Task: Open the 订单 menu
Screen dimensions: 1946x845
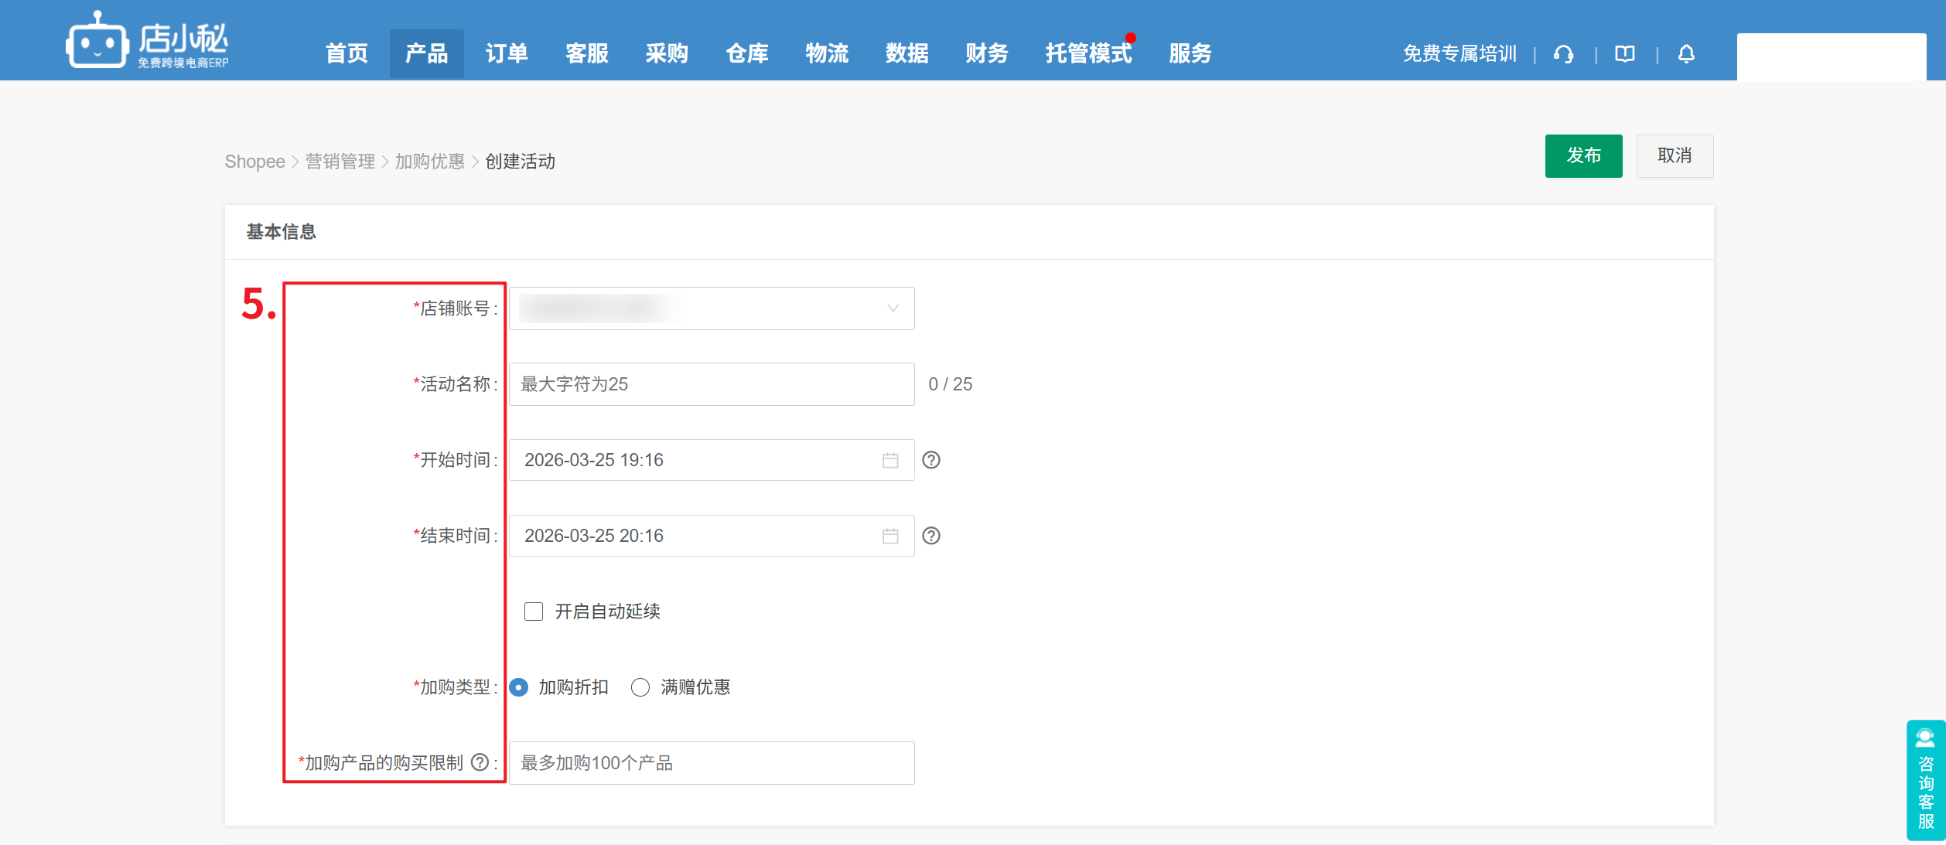Action: point(507,53)
